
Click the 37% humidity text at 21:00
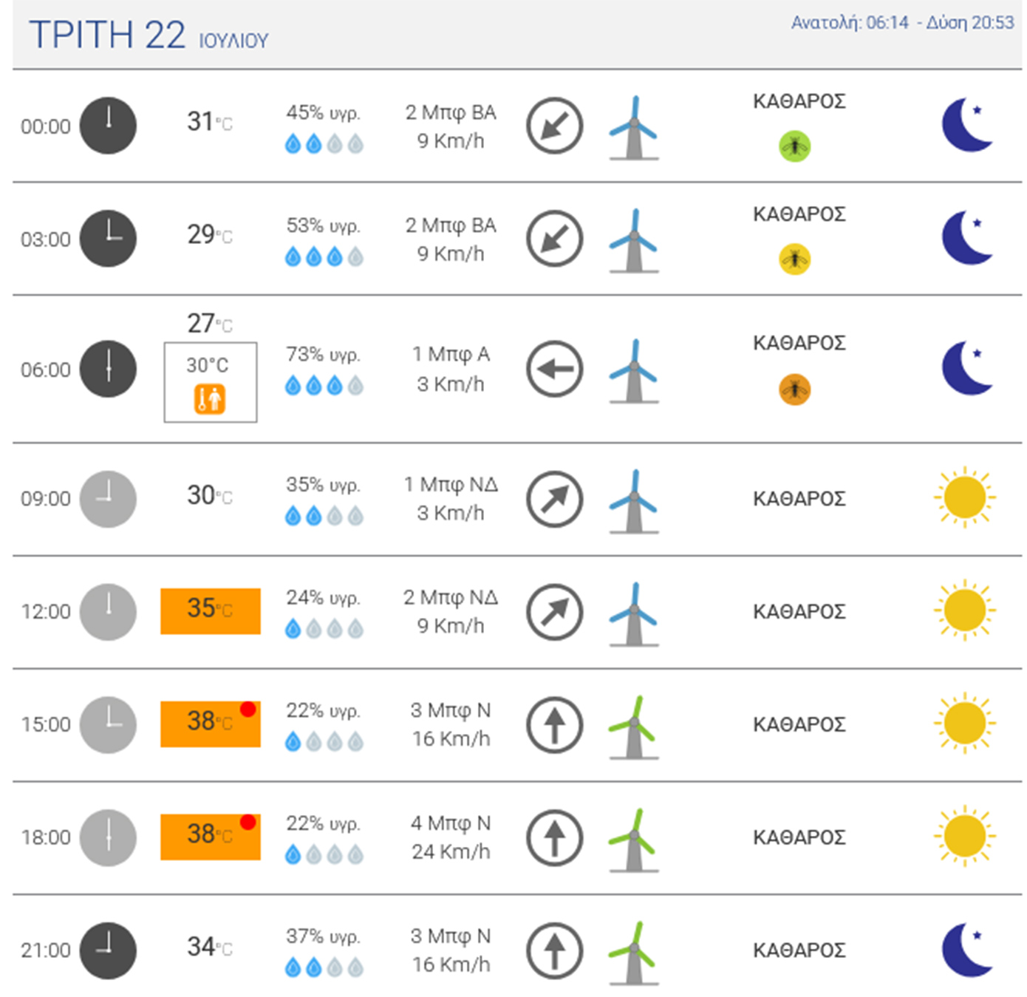click(323, 936)
